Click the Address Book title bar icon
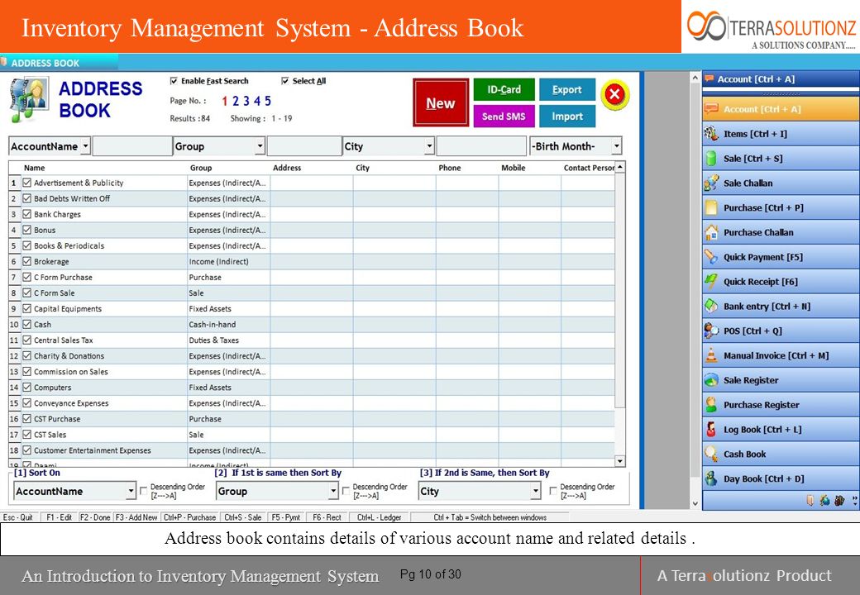 click(x=4, y=62)
